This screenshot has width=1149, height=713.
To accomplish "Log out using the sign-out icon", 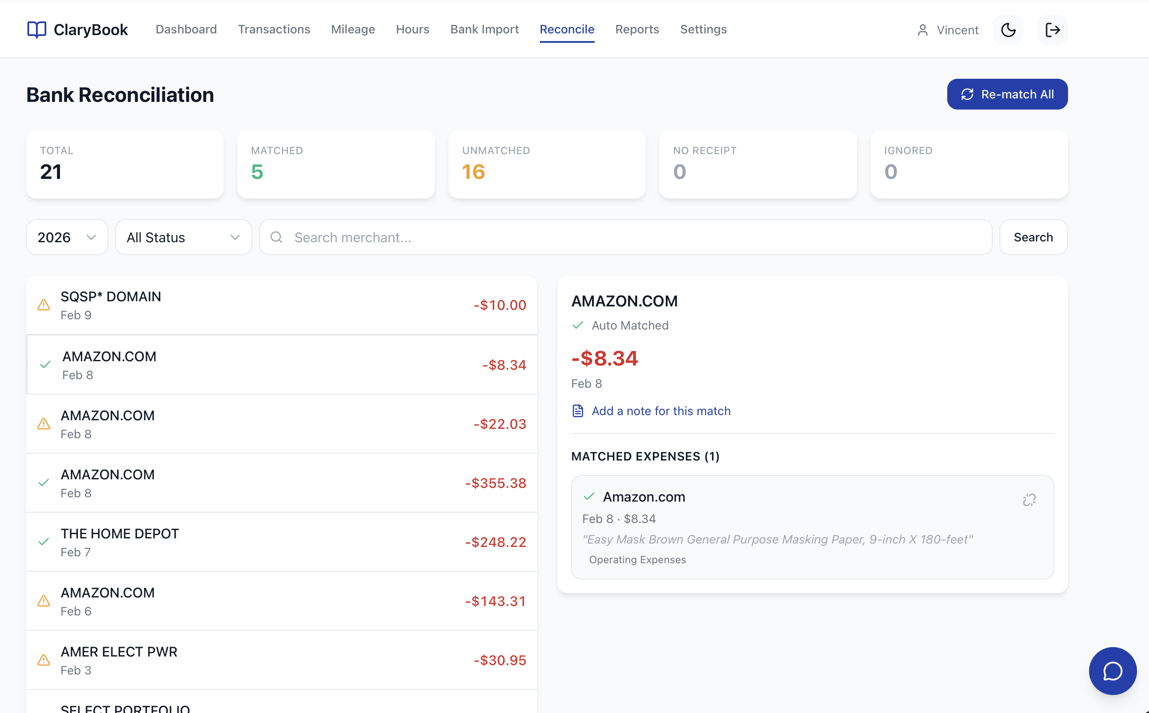I will [1052, 30].
